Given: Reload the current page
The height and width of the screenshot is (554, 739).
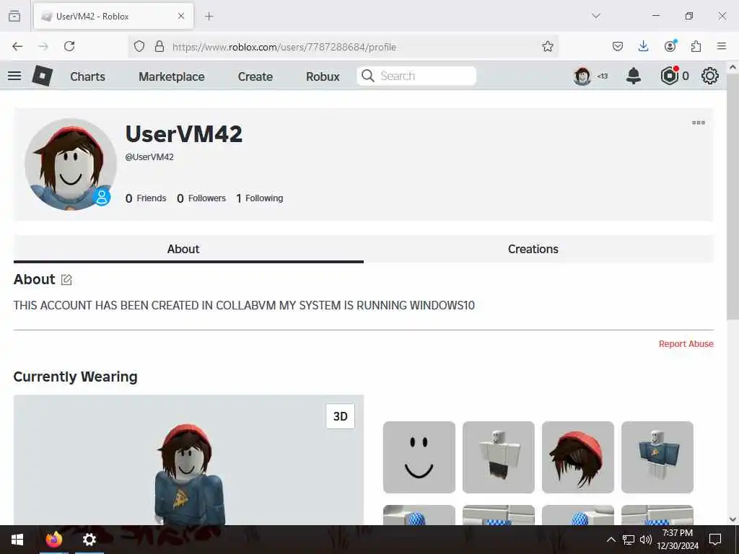Looking at the screenshot, I should coord(69,46).
